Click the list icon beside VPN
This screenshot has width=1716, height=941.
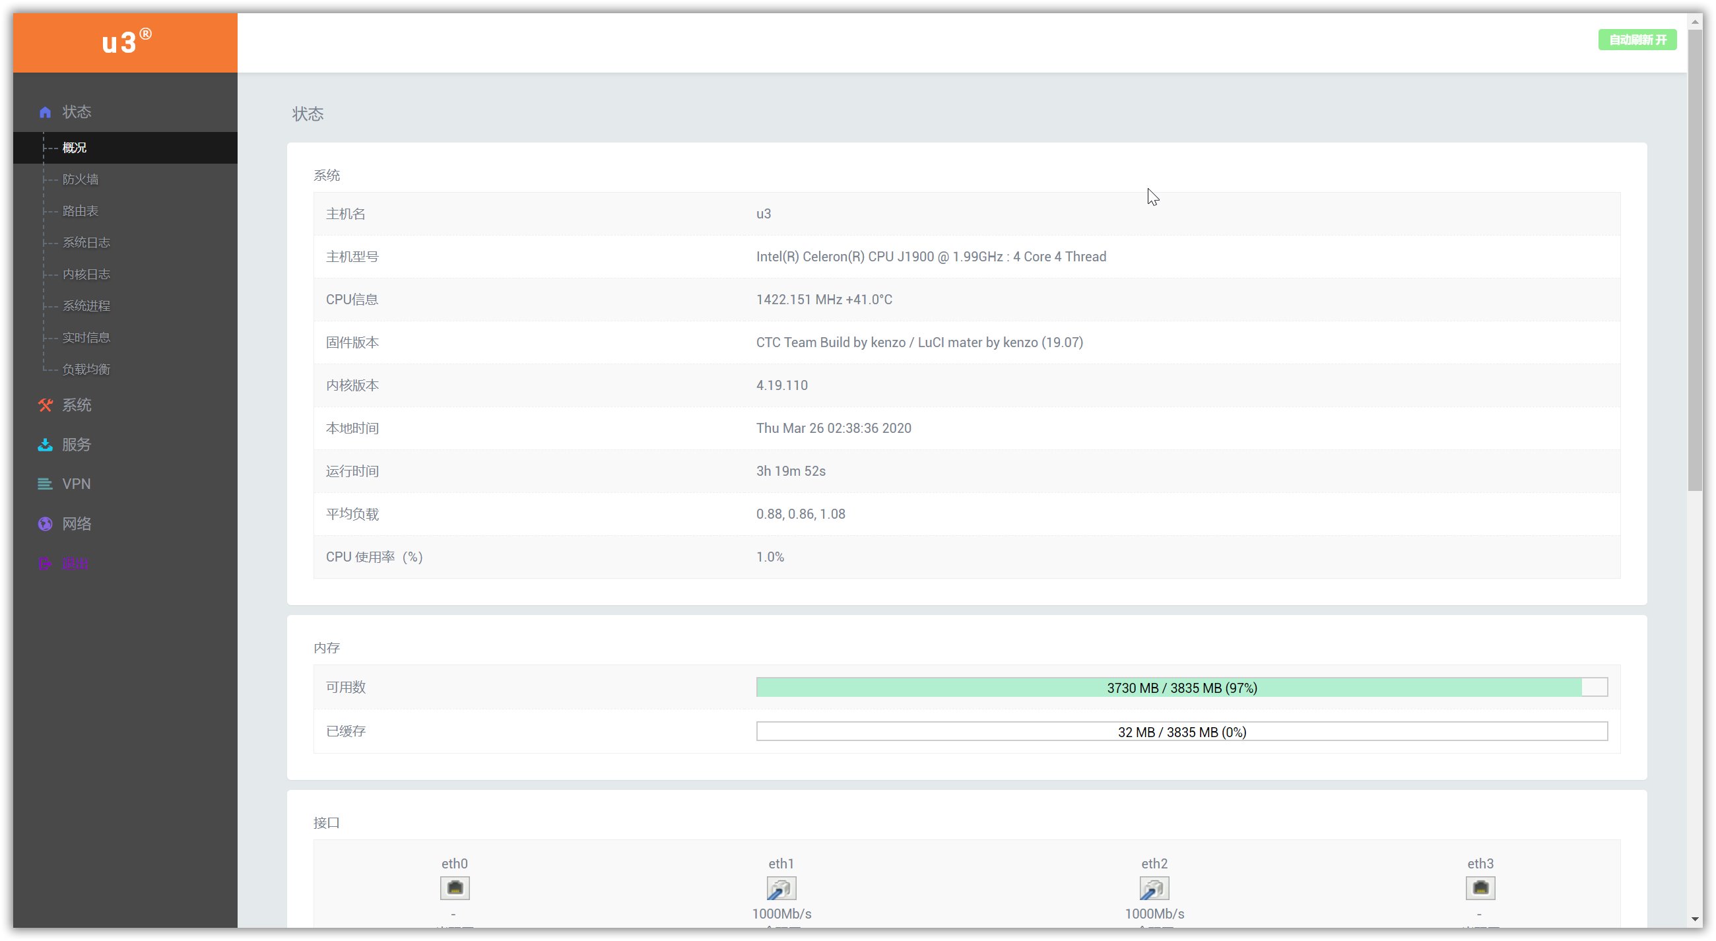point(45,484)
